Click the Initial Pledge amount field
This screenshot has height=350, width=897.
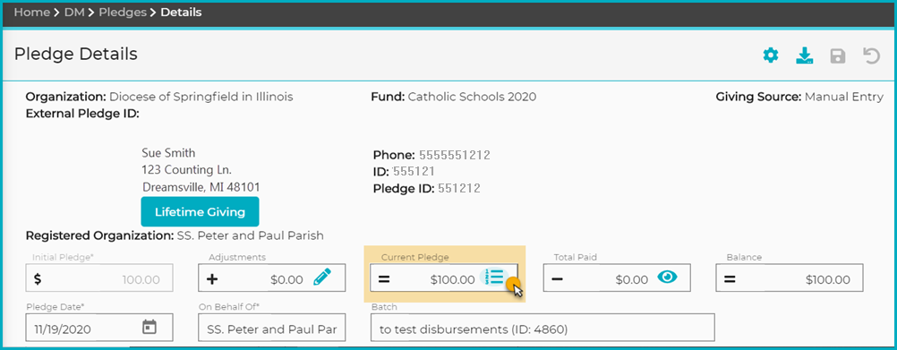99,277
